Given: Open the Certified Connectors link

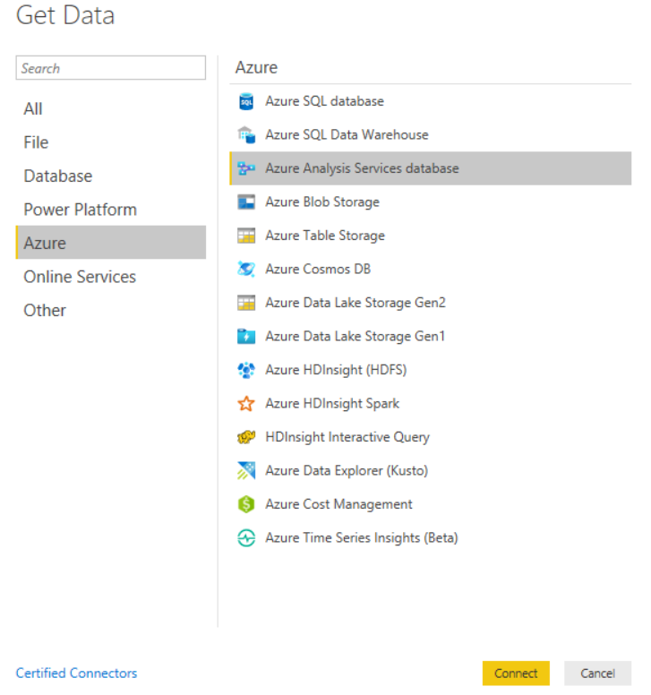Looking at the screenshot, I should [76, 673].
